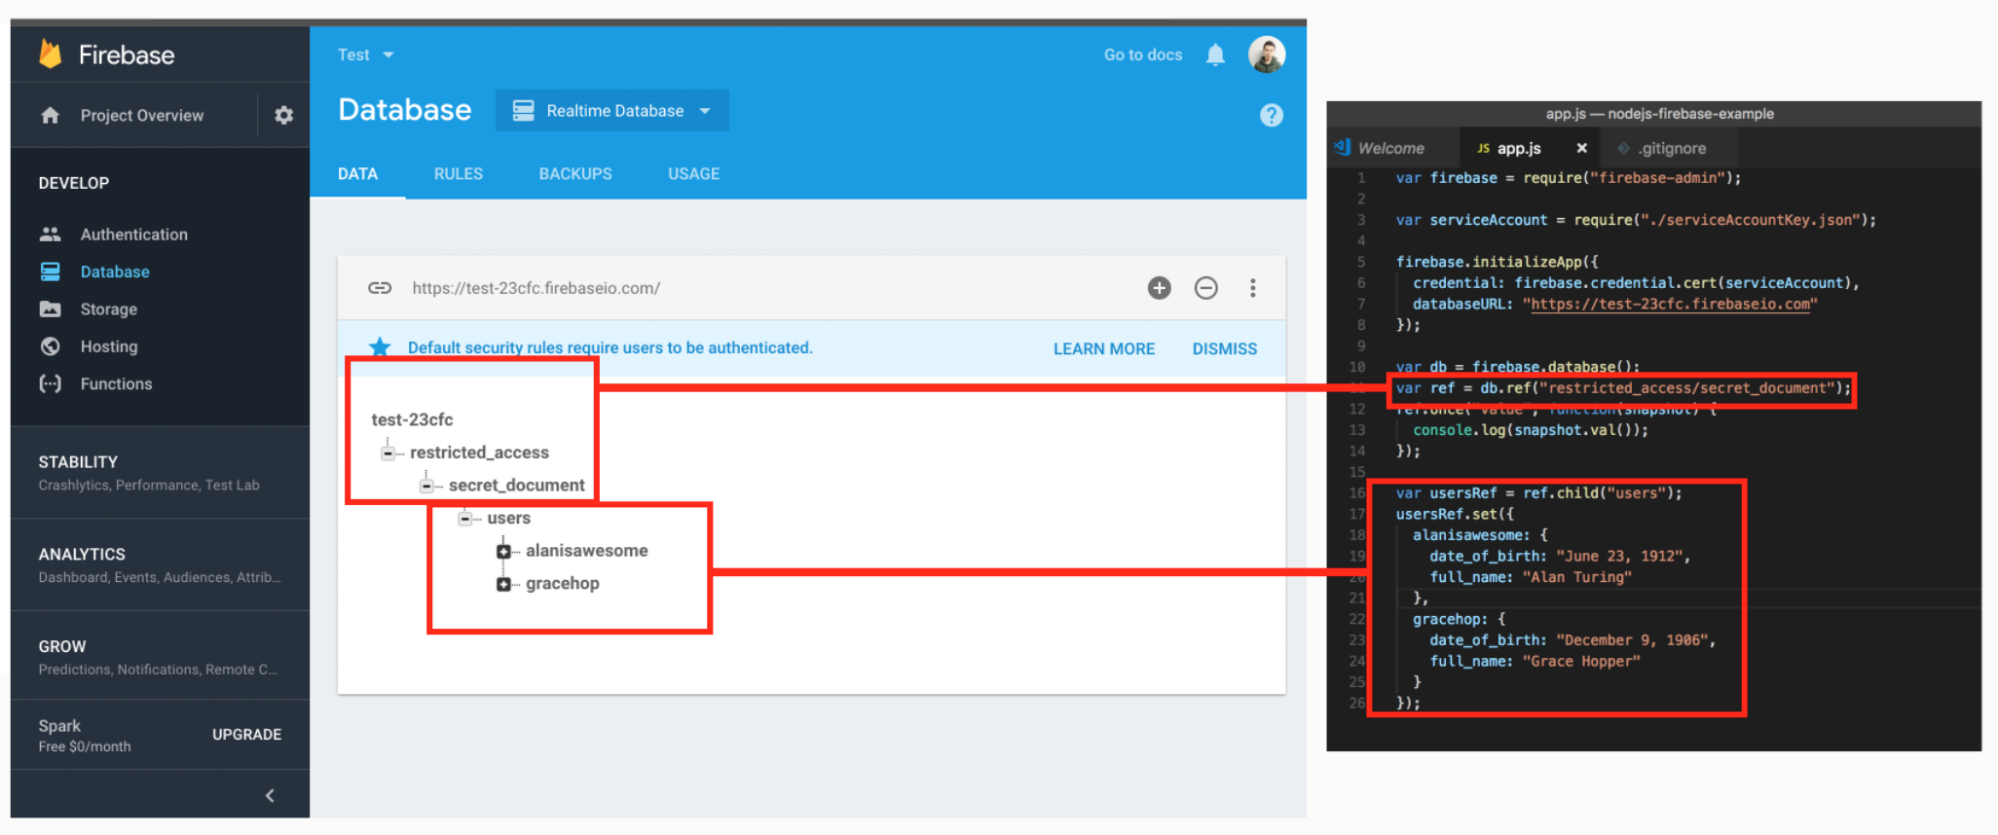Click LEARN MORE in security notice
This screenshot has height=835, width=1998.
click(1104, 348)
